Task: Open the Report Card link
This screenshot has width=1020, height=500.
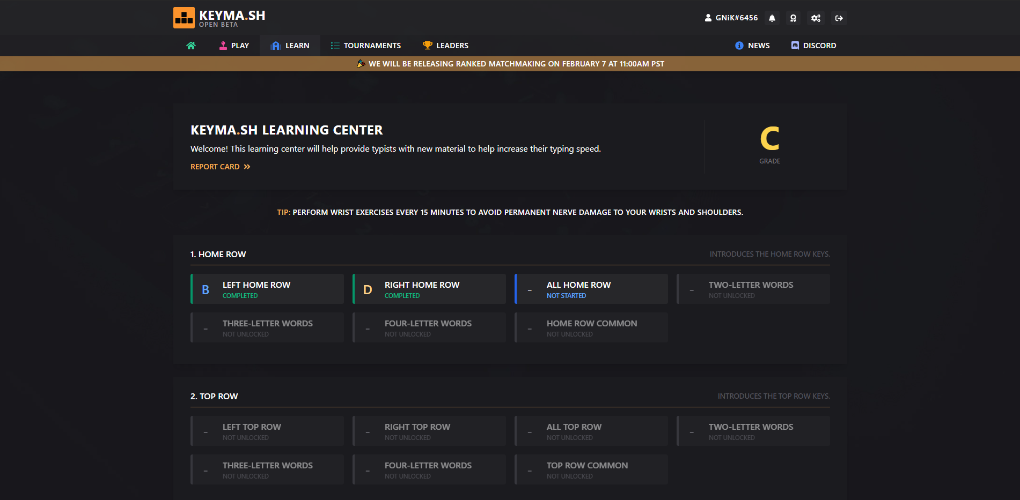Action: tap(221, 167)
